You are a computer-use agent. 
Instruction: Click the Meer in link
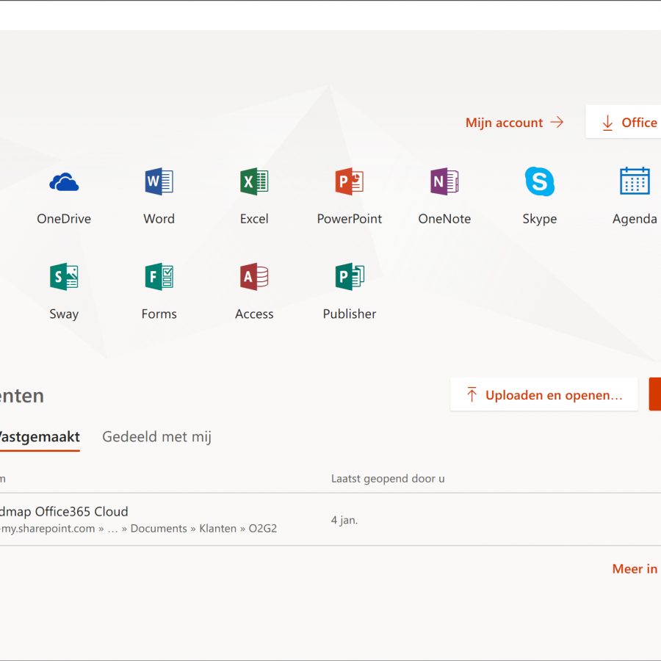point(635,569)
